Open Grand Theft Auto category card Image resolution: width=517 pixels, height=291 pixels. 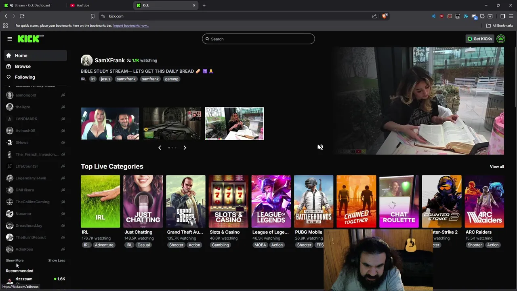coord(186,201)
